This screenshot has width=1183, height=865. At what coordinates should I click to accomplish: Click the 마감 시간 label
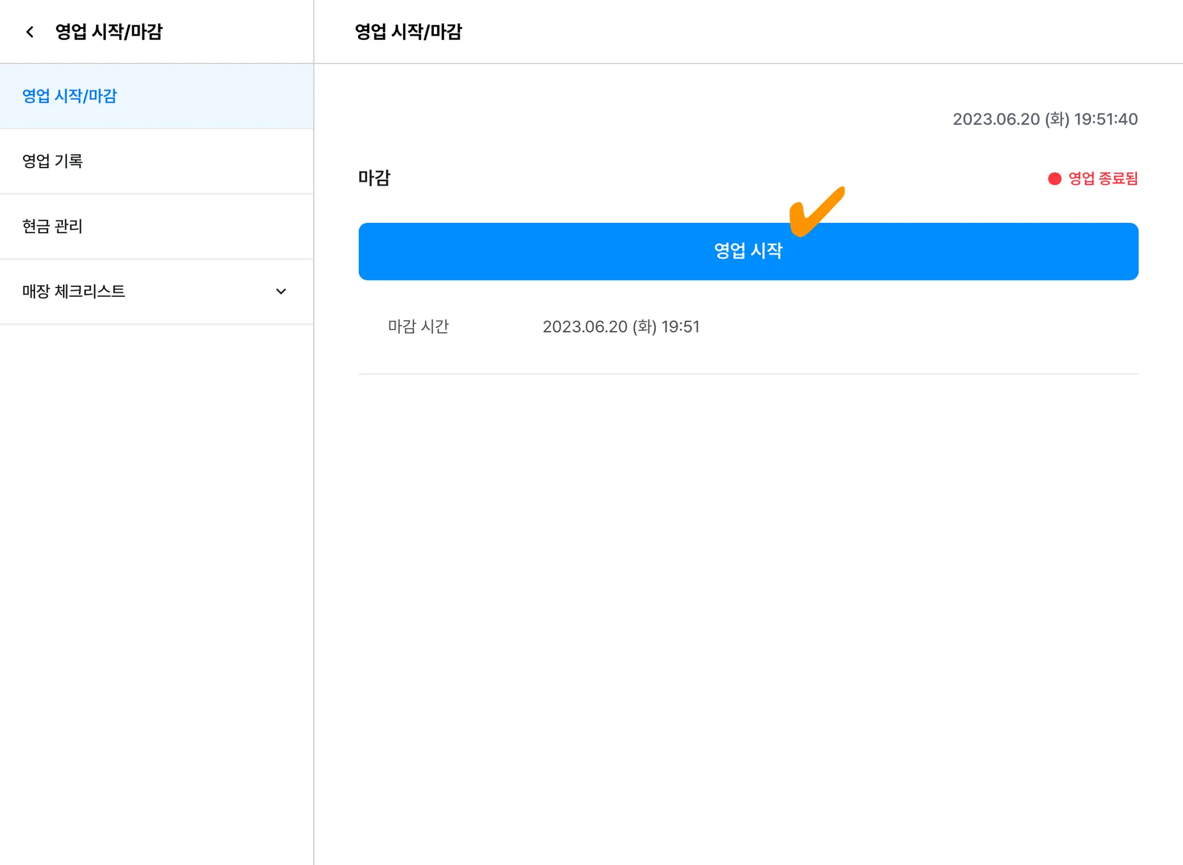point(418,327)
